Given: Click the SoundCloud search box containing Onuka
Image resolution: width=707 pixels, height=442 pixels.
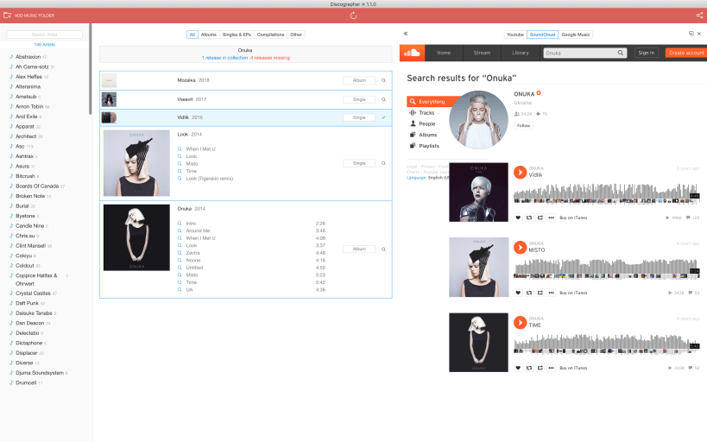Looking at the screenshot, I should pos(584,53).
